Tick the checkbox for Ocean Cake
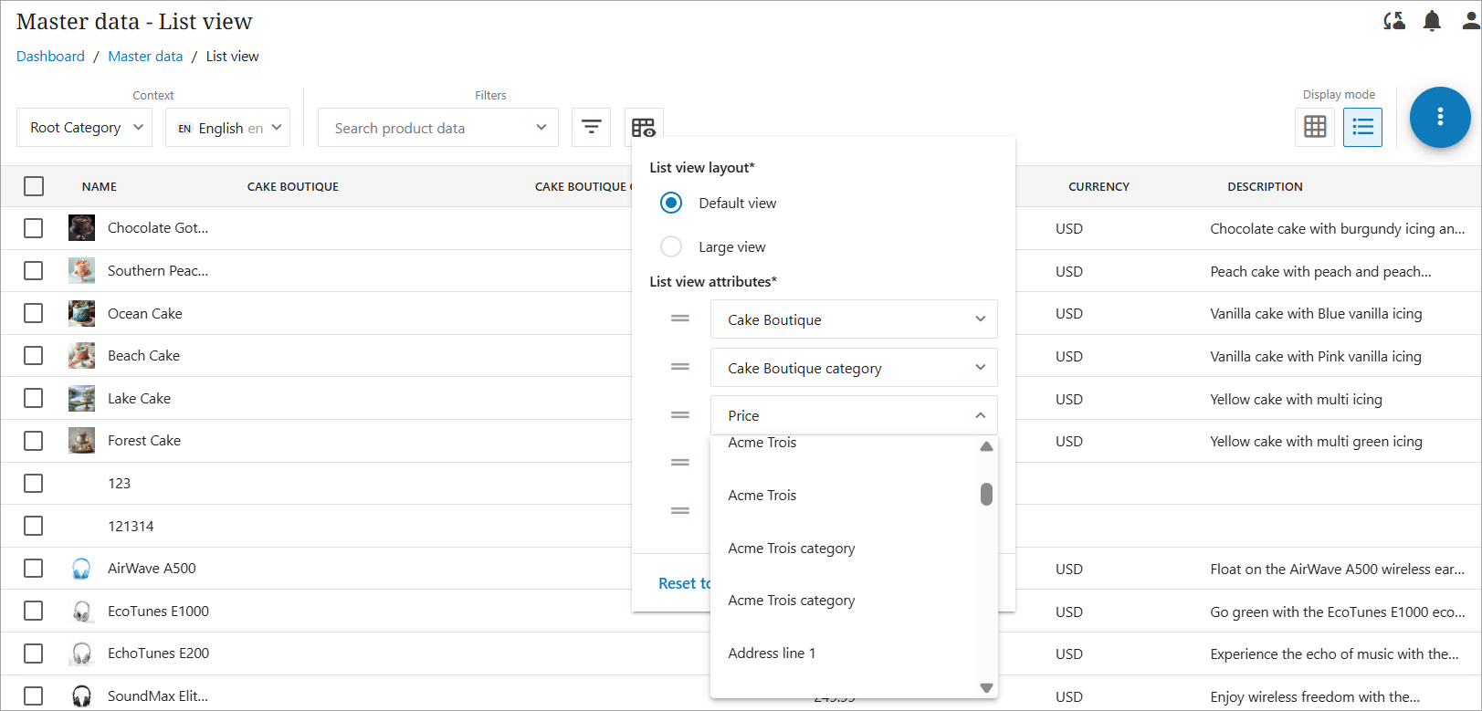Viewport: 1482px width, 711px height. (34, 313)
